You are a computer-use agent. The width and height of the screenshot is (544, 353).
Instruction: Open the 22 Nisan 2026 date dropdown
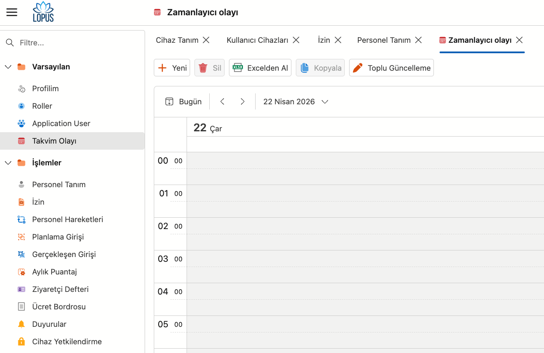coord(295,102)
